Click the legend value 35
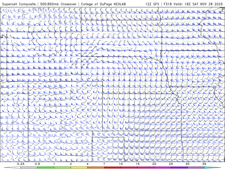This screenshot has height=169, width=225. pos(204,164)
